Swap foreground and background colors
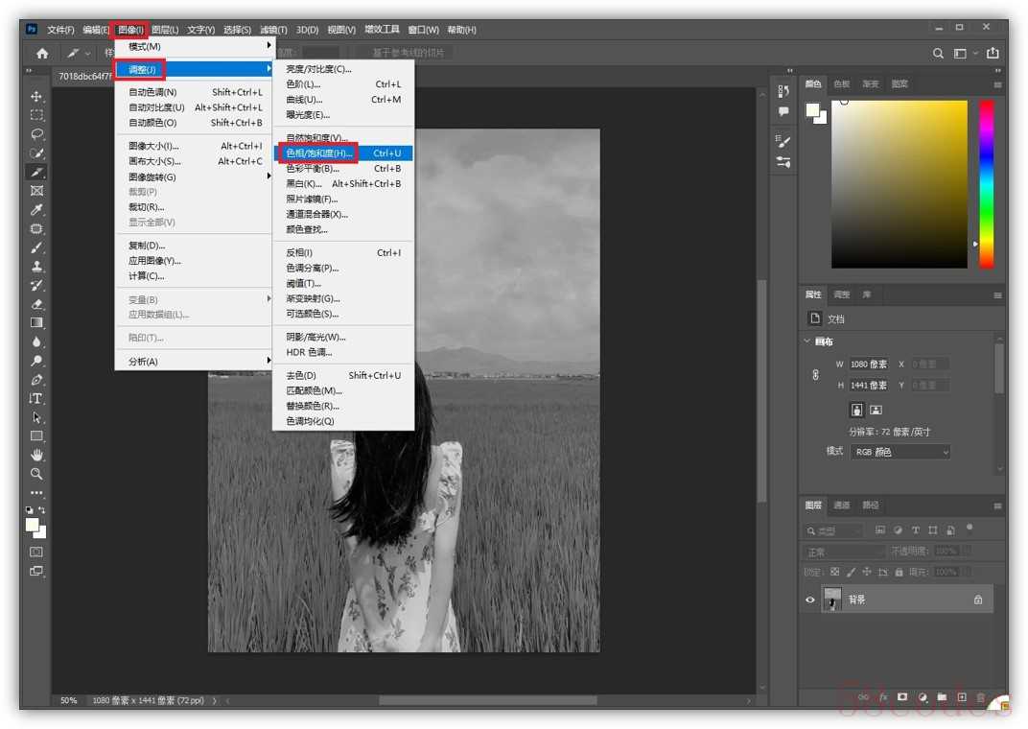Screen dimensions: 1028x729 pos(42,510)
